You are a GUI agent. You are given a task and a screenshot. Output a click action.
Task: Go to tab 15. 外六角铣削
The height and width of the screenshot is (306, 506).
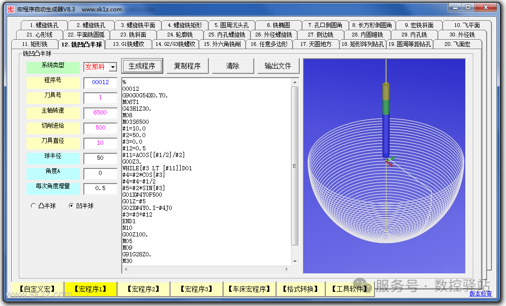coord(222,44)
